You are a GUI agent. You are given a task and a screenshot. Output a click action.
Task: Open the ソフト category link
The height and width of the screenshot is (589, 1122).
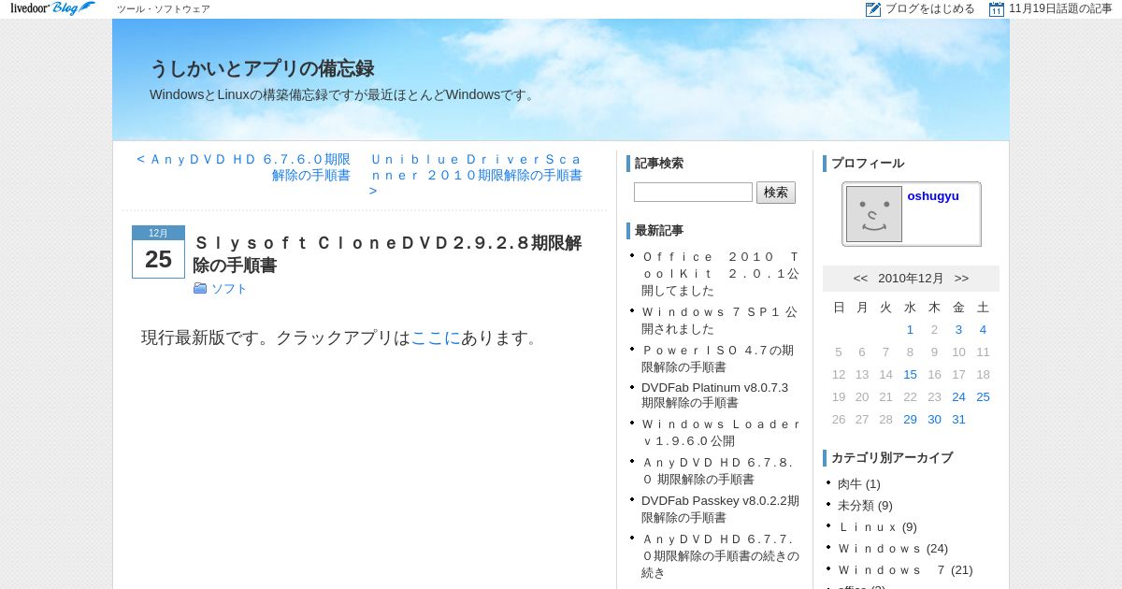229,289
